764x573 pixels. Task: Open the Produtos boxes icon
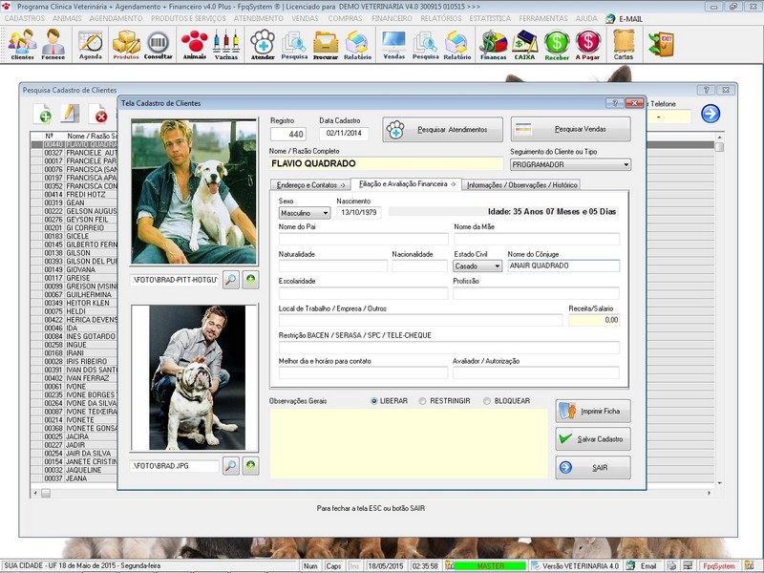126,44
